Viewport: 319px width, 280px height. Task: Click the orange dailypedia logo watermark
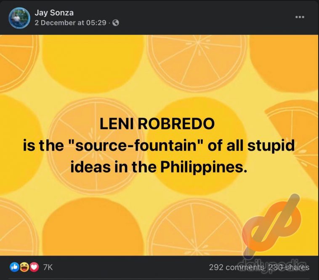coord(272,224)
